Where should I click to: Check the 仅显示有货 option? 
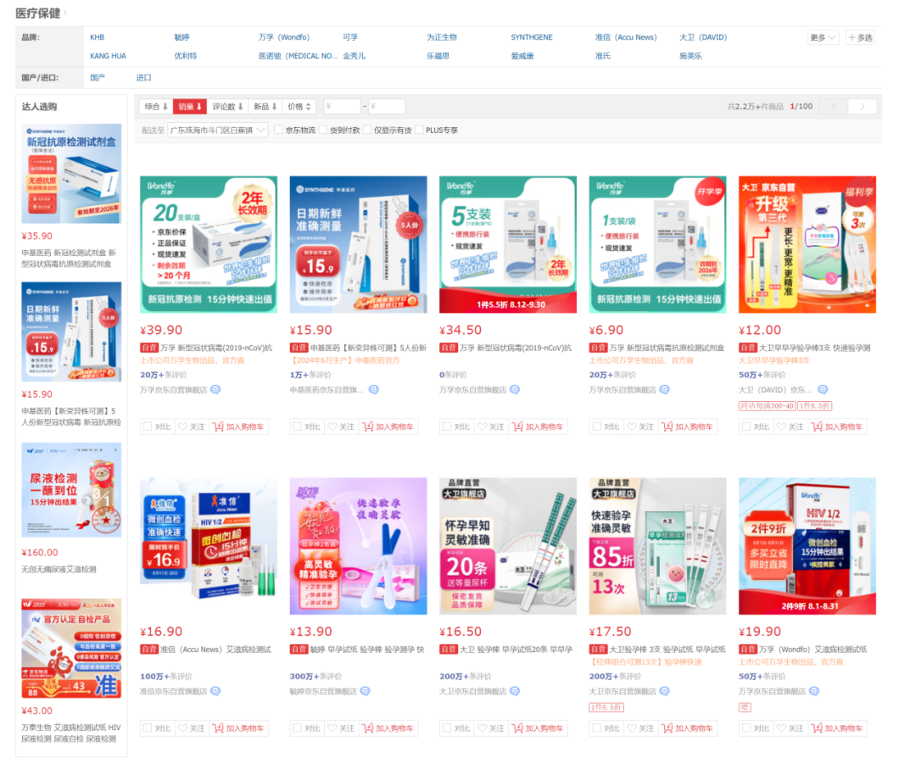(x=367, y=130)
